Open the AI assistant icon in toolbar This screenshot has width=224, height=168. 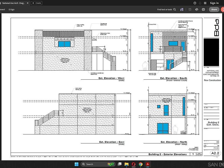[x=182, y=10]
